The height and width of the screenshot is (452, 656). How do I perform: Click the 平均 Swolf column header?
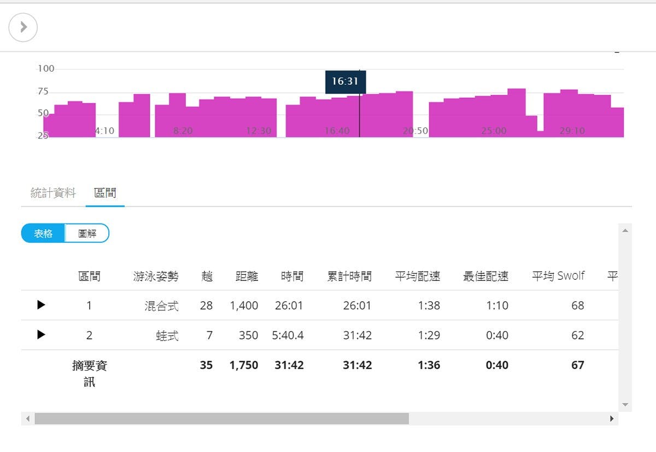coord(558,277)
